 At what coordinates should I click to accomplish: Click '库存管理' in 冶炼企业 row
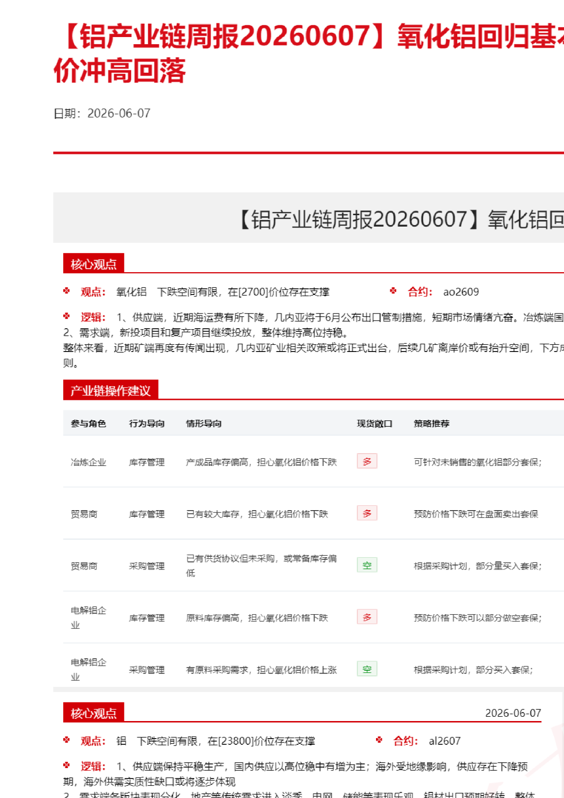point(147,462)
